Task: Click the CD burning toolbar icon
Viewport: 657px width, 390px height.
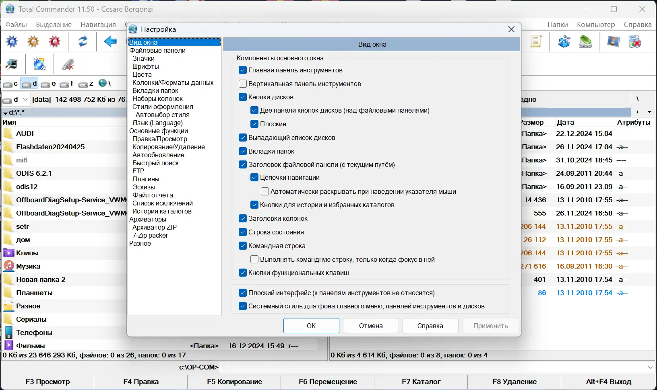Action: click(x=39, y=64)
